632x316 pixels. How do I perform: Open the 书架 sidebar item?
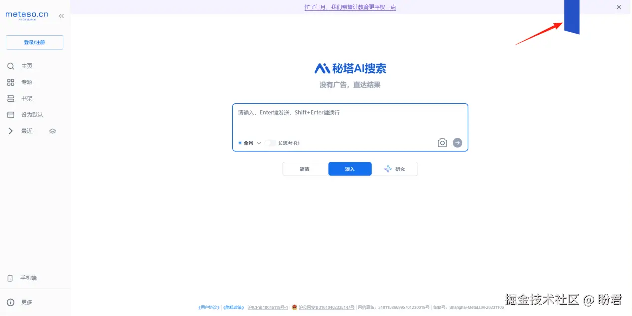coord(27,98)
